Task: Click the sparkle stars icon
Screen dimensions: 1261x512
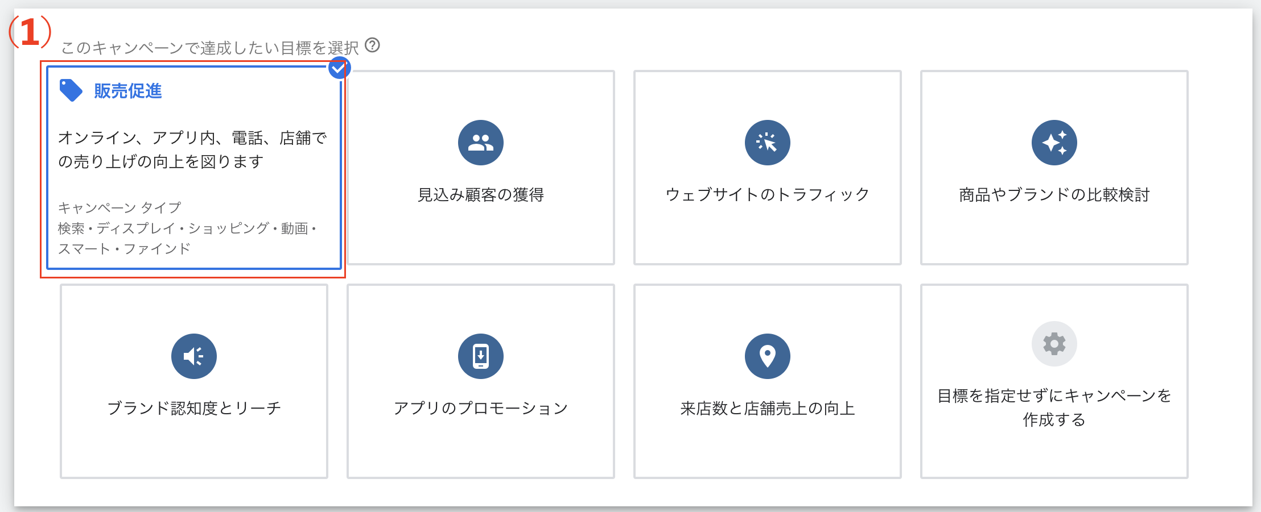Action: (1054, 143)
